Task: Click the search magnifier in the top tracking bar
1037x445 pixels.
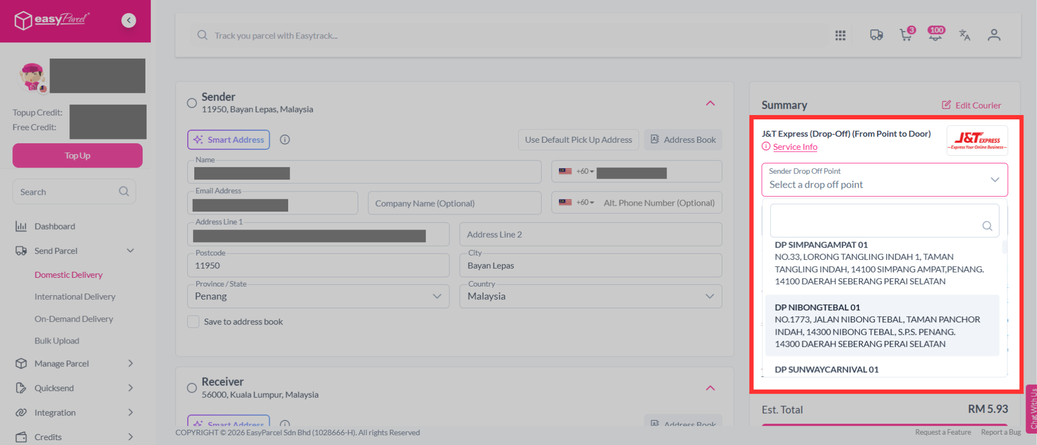Action: point(202,35)
